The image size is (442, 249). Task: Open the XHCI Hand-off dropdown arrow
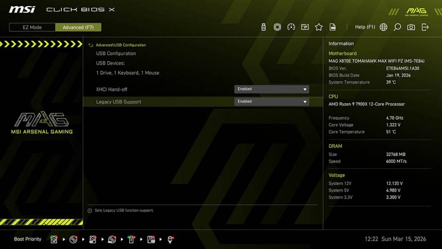click(305, 89)
